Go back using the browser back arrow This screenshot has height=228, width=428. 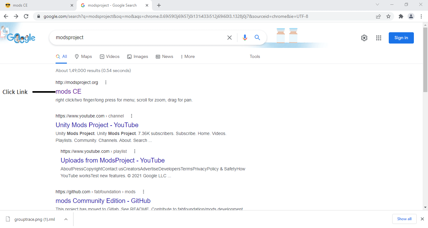(x=6, y=16)
